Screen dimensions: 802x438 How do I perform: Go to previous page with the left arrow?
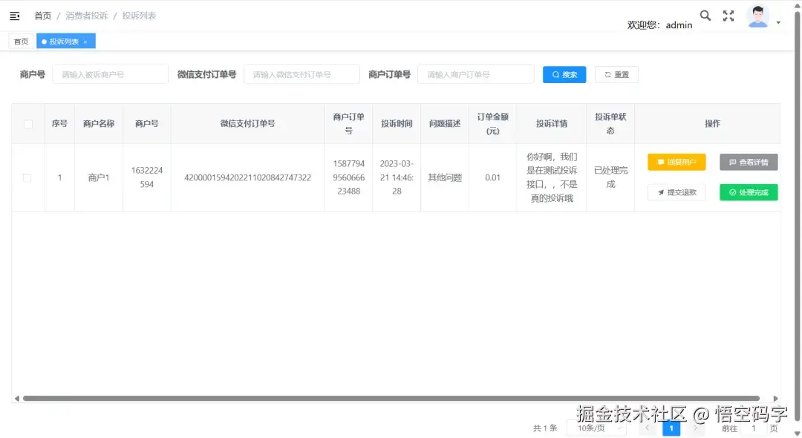click(x=647, y=428)
